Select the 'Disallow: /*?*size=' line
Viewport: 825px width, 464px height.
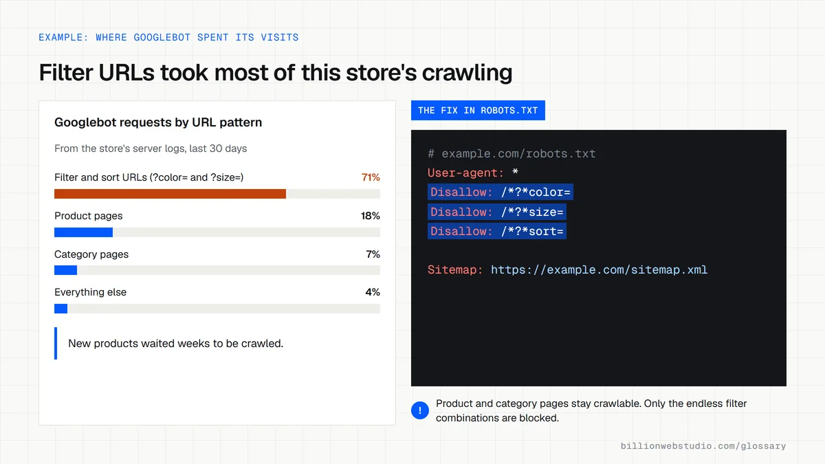point(497,212)
